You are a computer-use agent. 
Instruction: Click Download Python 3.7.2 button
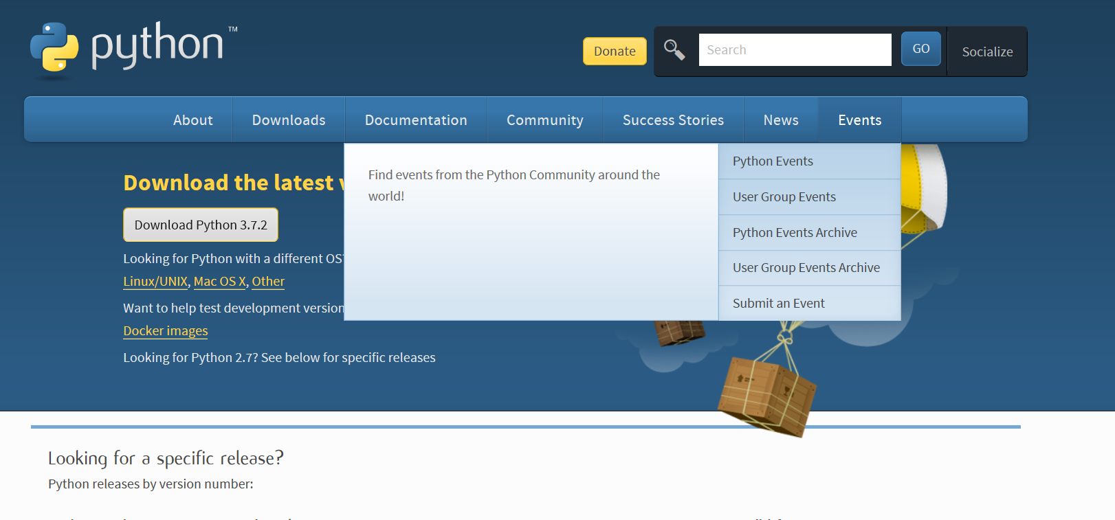pos(201,225)
